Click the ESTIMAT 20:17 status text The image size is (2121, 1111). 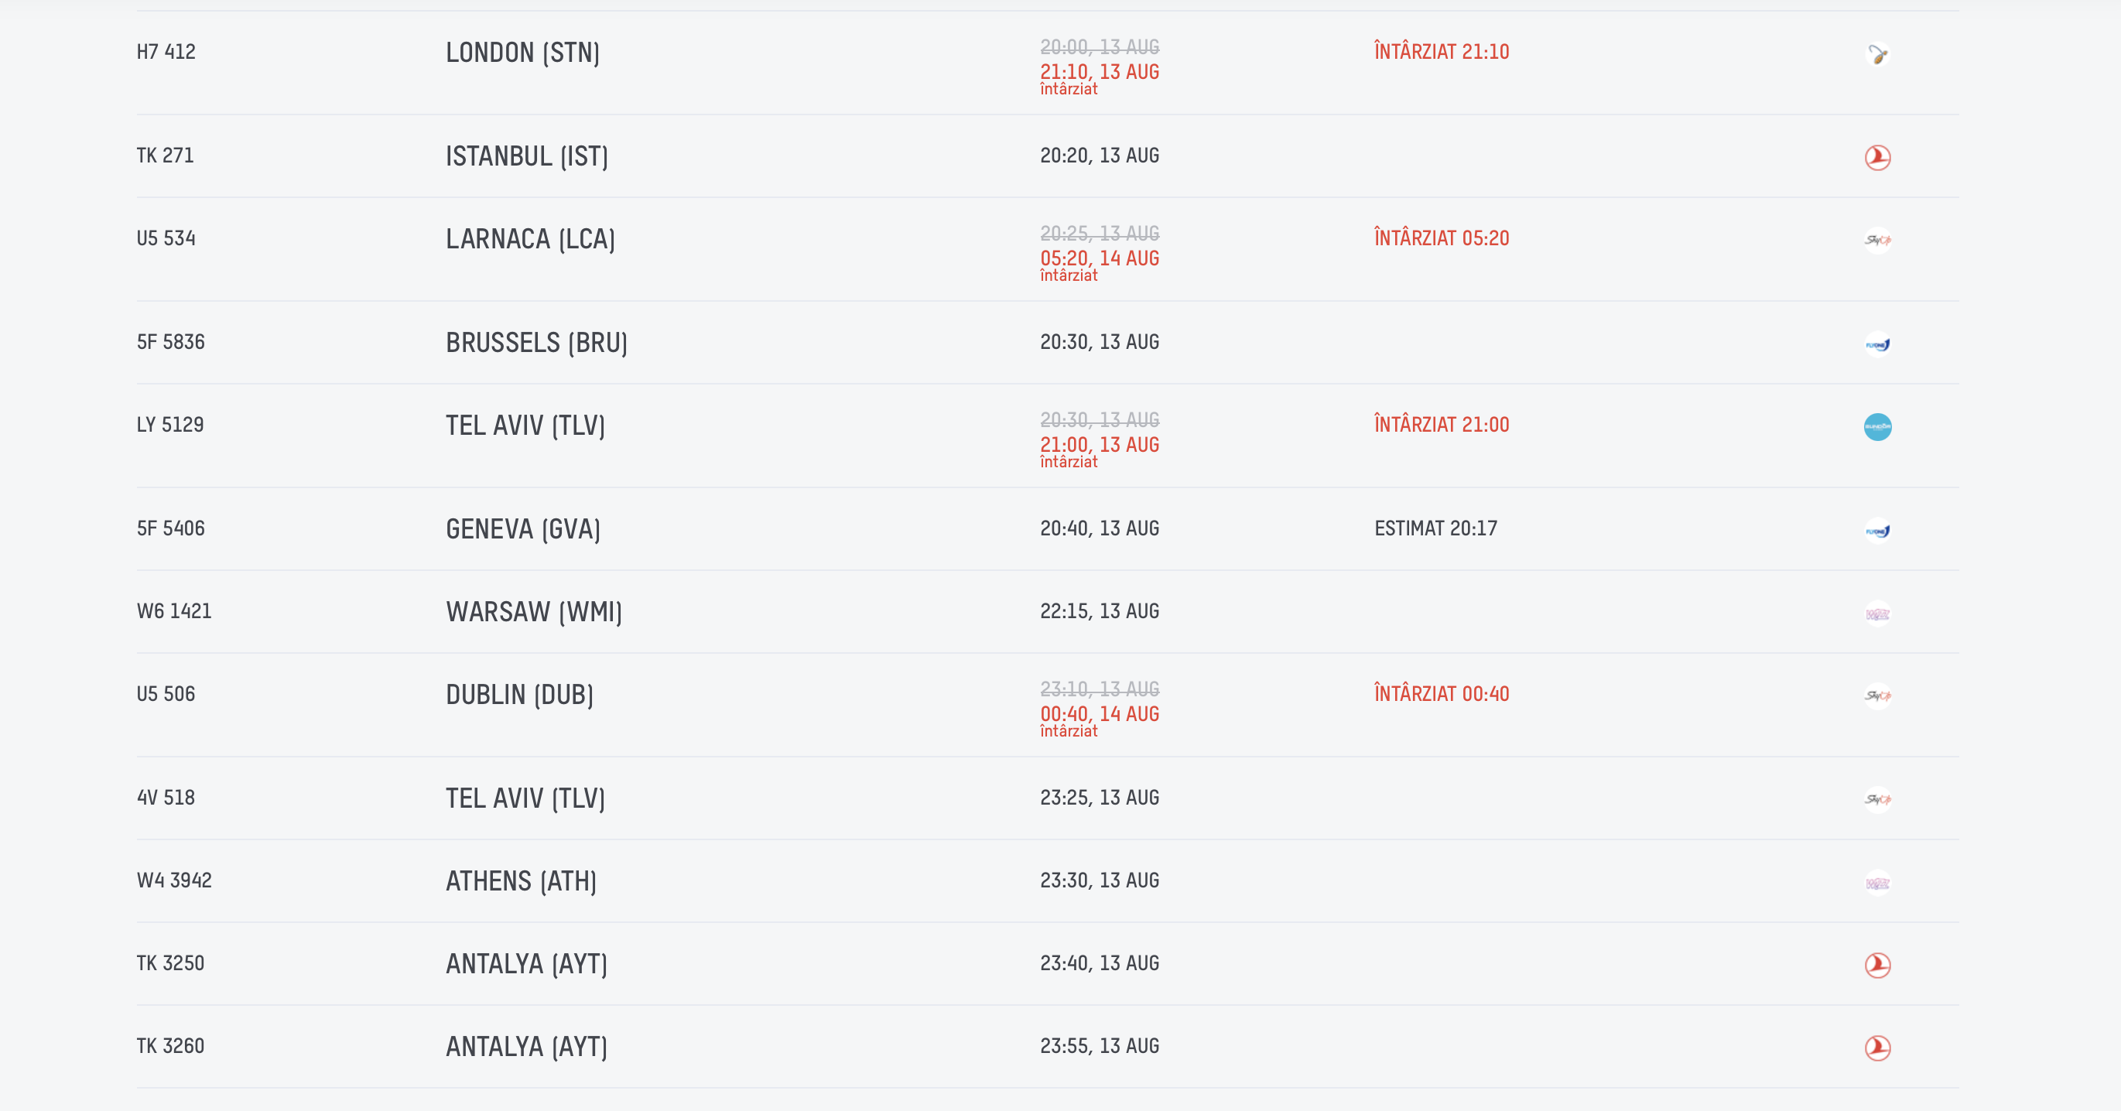pyautogui.click(x=1436, y=528)
